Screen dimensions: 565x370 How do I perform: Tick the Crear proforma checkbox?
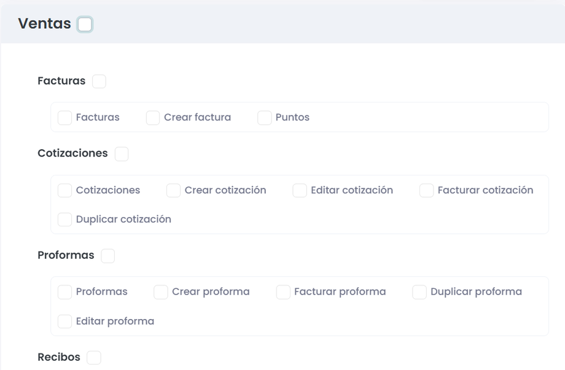(161, 292)
